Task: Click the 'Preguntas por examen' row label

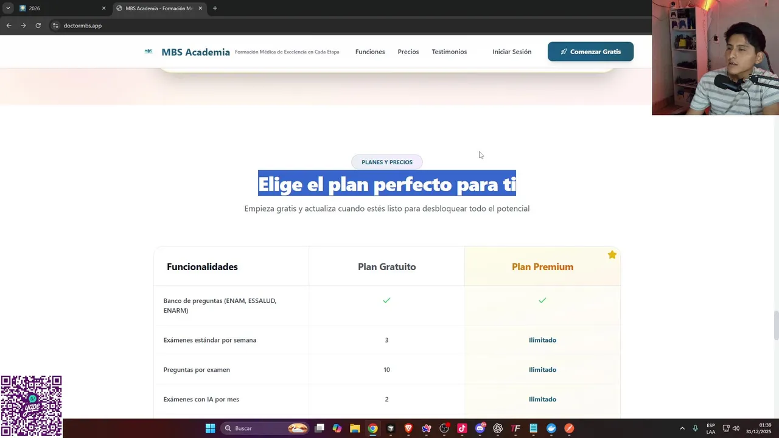Action: [x=197, y=370]
